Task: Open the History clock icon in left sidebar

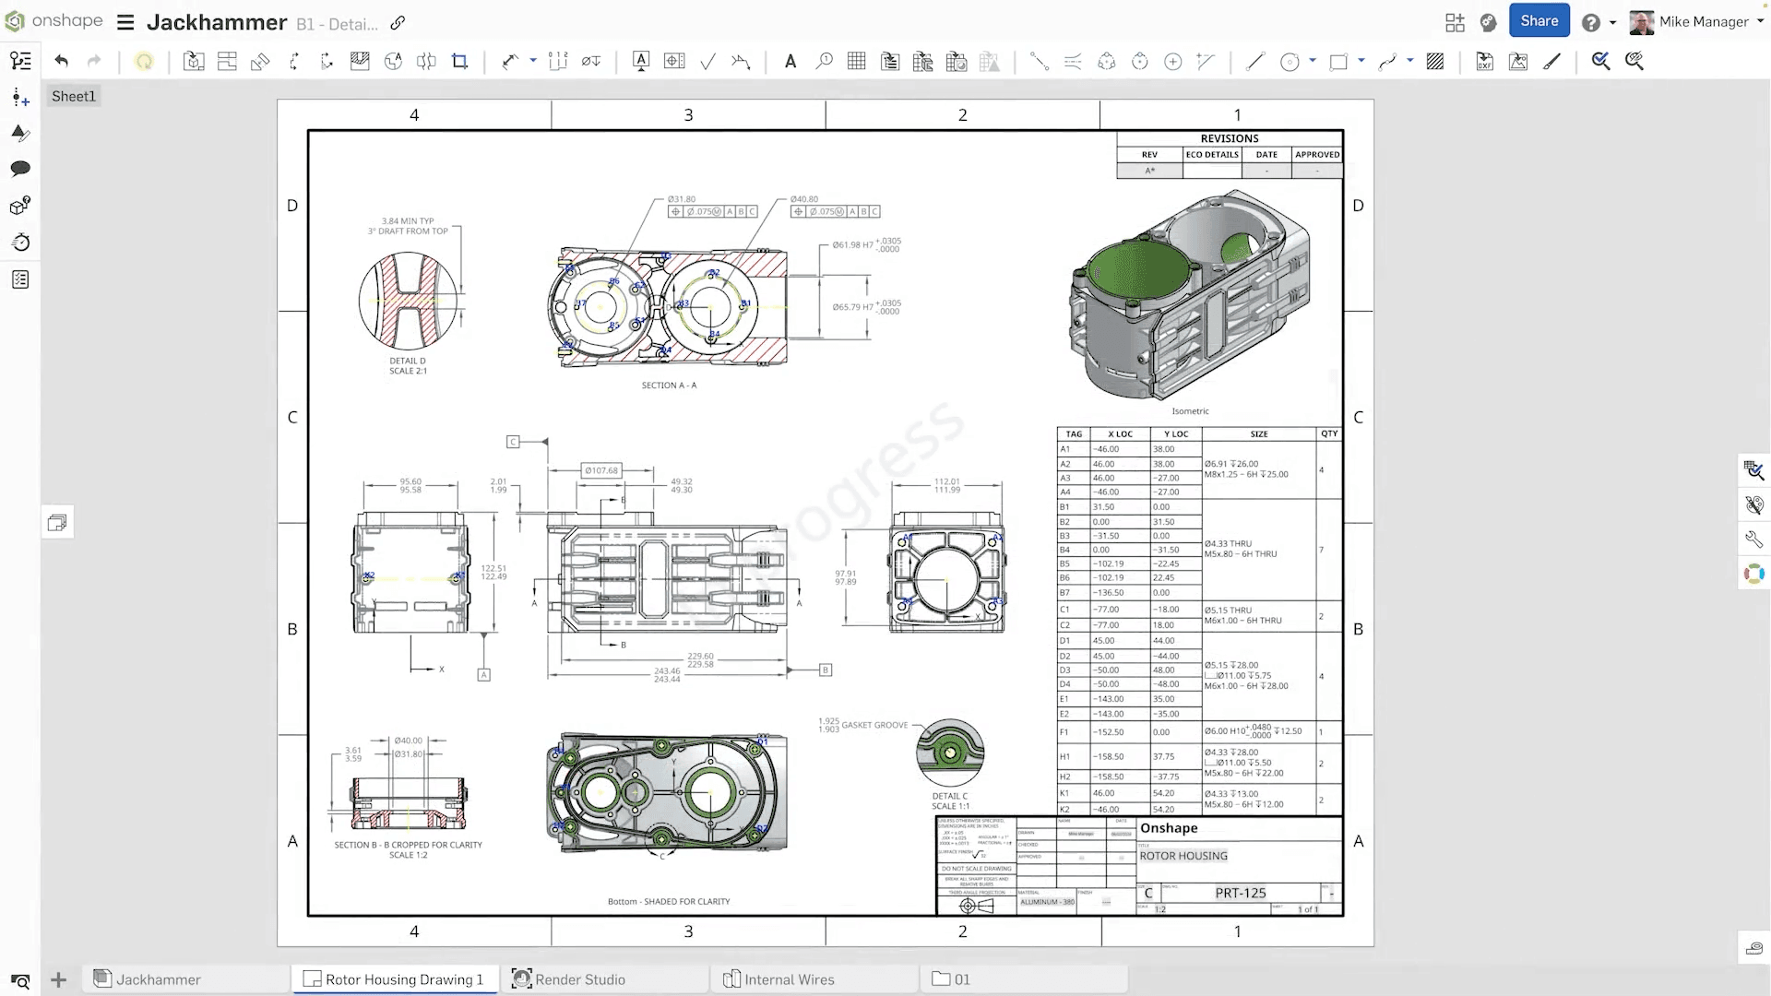Action: [x=20, y=242]
